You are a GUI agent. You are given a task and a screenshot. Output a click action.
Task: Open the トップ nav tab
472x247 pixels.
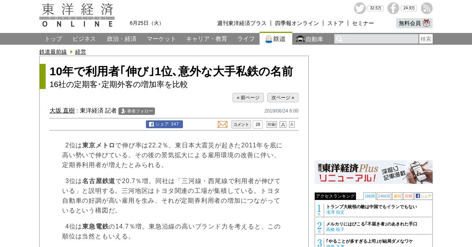pyautogui.click(x=53, y=39)
